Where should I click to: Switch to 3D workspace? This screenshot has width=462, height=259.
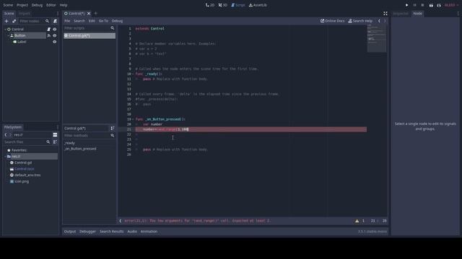point(223,5)
